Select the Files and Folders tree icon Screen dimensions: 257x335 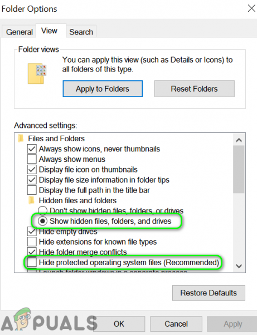click(21, 138)
